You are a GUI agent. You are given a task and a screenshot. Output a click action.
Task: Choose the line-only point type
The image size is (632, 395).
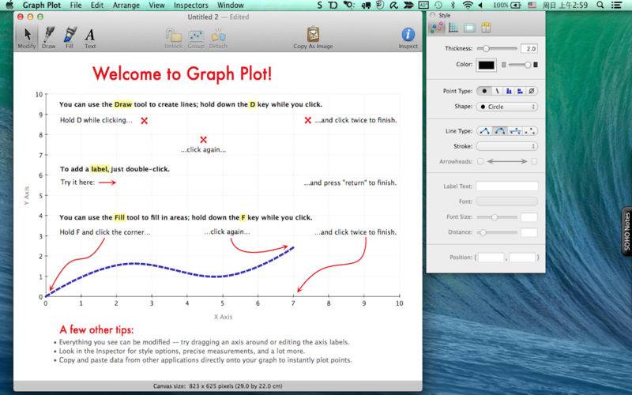(498, 91)
